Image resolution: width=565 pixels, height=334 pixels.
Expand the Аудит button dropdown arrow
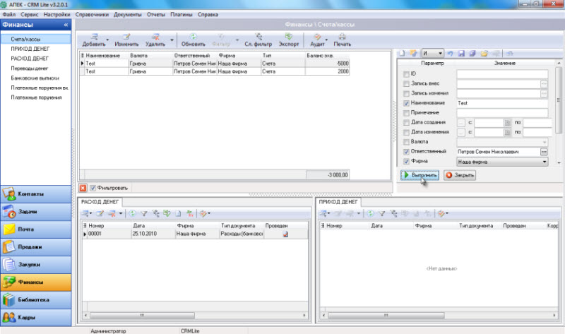(326, 40)
